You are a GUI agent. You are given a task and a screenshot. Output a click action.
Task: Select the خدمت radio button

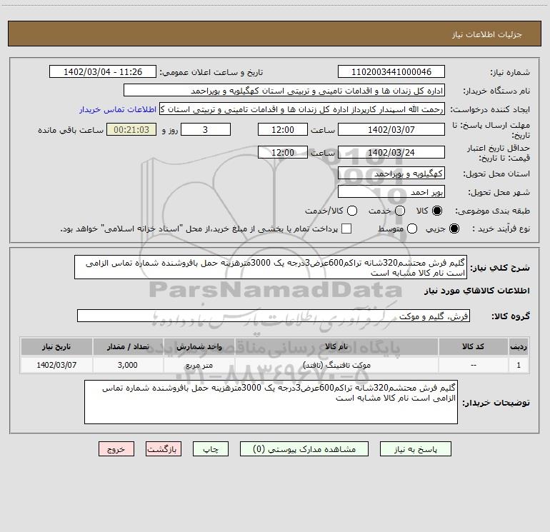[400, 211]
